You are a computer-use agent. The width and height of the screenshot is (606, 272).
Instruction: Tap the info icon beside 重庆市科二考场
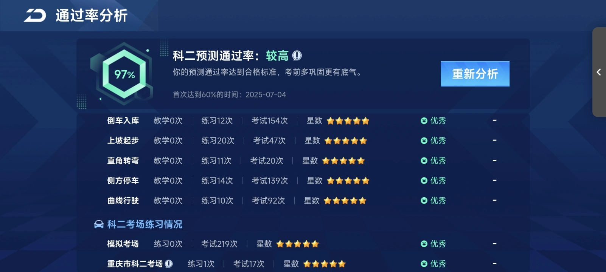pyautogui.click(x=169, y=264)
